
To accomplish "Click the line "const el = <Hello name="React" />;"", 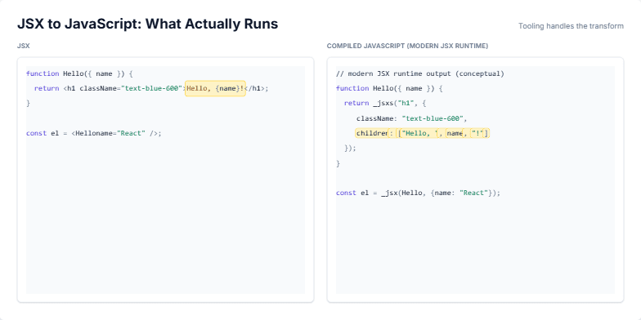I will click(x=94, y=133).
